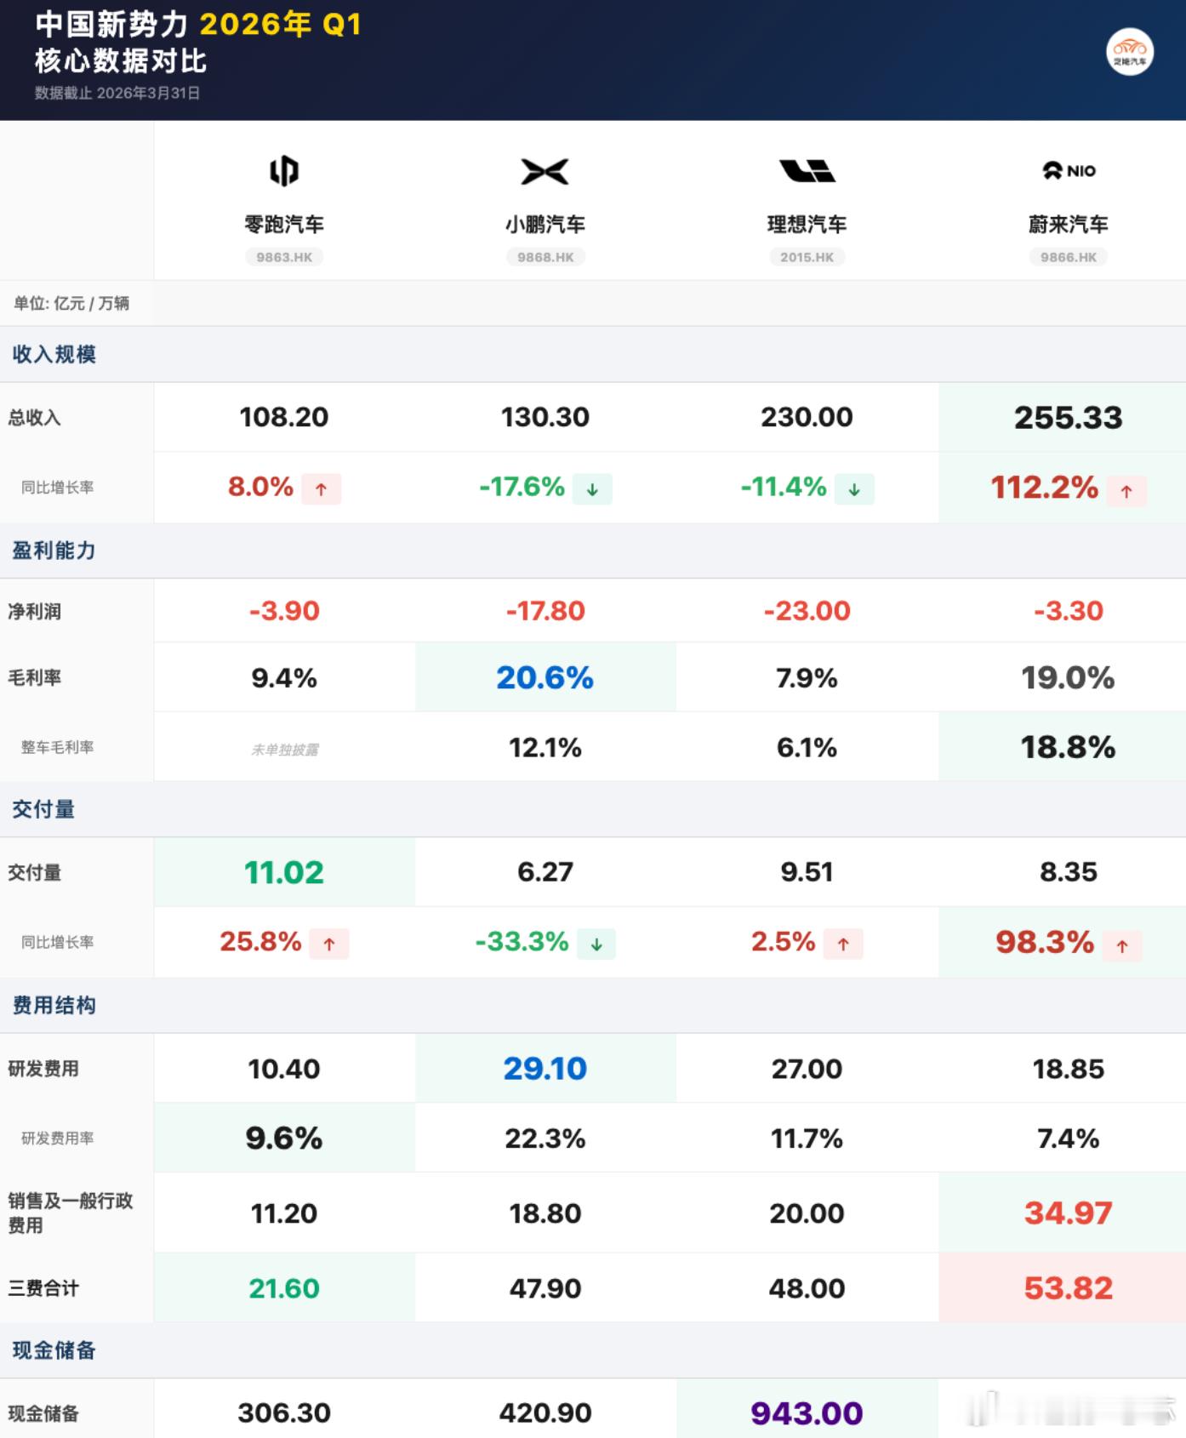The image size is (1186, 1438).
Task: Click the blue R&D expense 29.10
Action: [x=545, y=1069]
